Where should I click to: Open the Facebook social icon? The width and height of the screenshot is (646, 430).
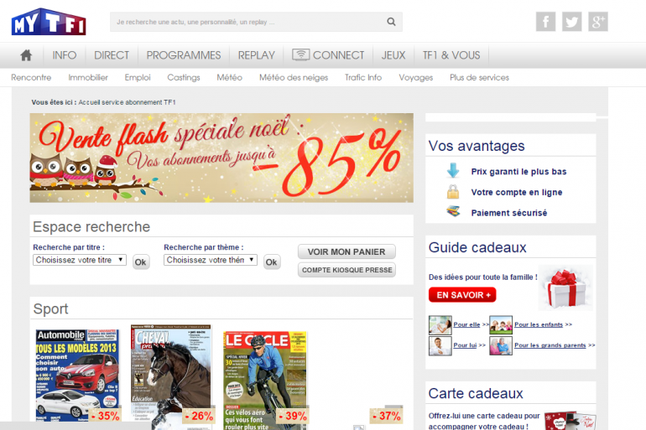pos(545,22)
